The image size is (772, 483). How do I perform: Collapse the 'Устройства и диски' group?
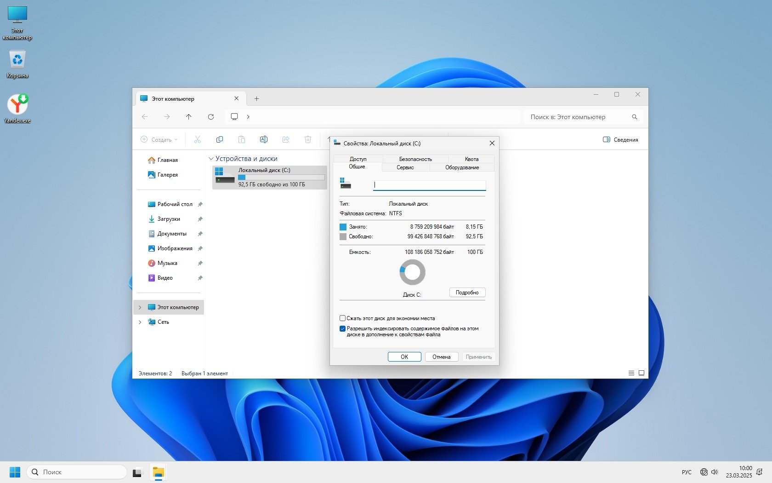point(211,159)
